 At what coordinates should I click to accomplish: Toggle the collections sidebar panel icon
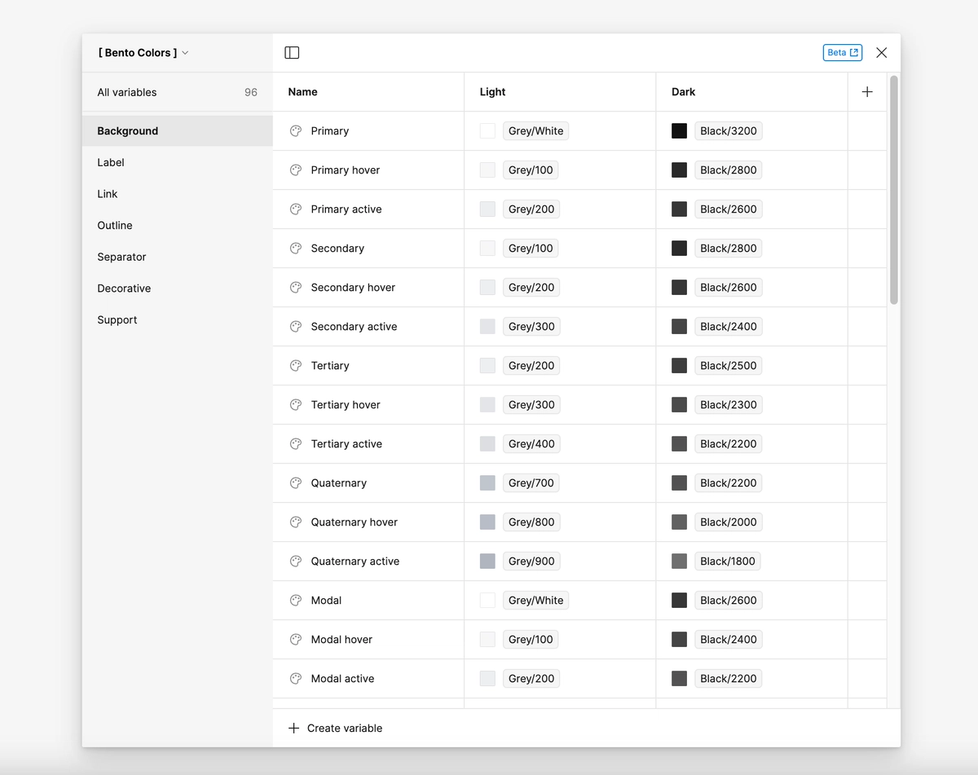click(x=291, y=52)
